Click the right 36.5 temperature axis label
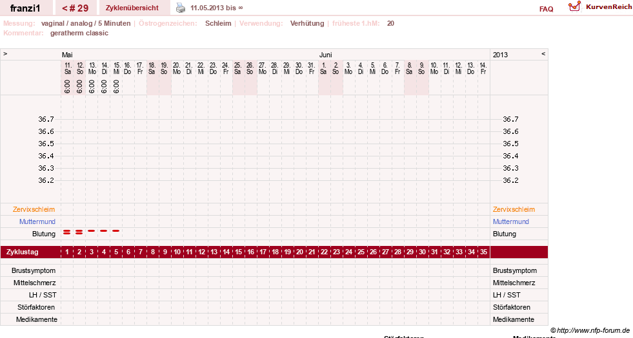This screenshot has height=338, width=633. click(510, 144)
